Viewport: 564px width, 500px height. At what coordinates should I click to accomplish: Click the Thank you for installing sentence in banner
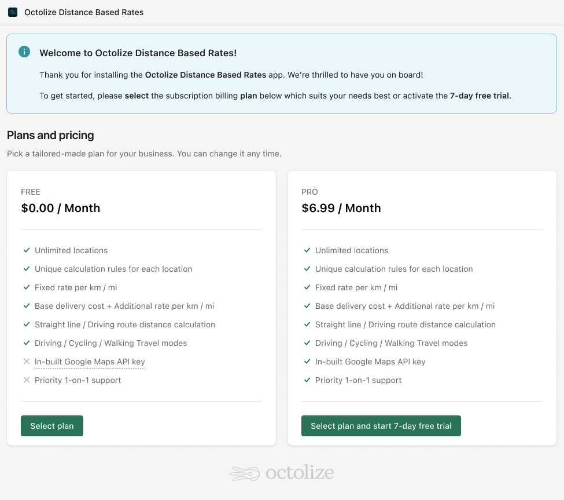pyautogui.click(x=231, y=75)
